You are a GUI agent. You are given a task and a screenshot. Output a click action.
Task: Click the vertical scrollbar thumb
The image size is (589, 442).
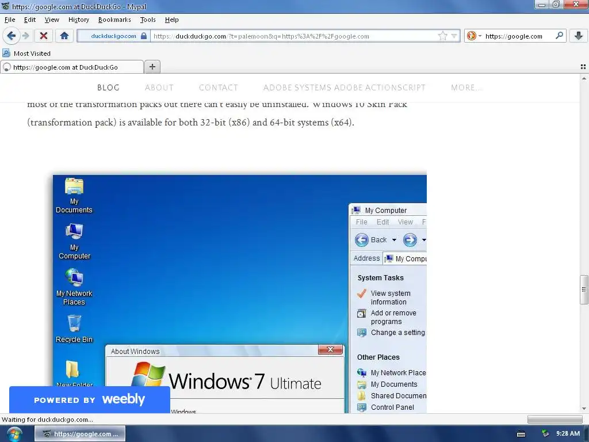pos(583,289)
